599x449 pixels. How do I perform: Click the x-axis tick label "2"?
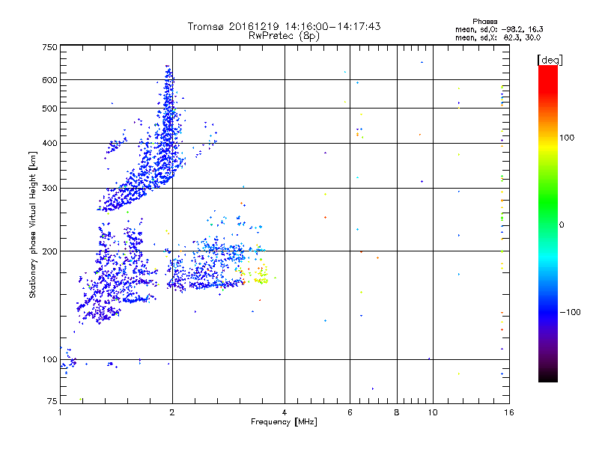click(172, 412)
